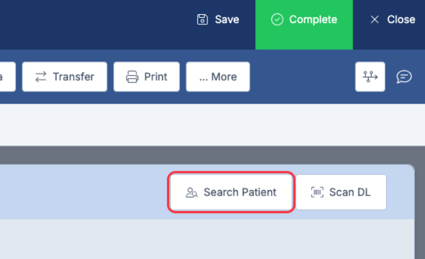Click the X icon beside Close
Screen dimensions: 425x259
coord(375,19)
